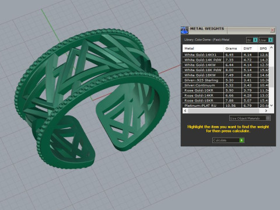Sort by the Grams column header

pyautogui.click(x=233, y=48)
